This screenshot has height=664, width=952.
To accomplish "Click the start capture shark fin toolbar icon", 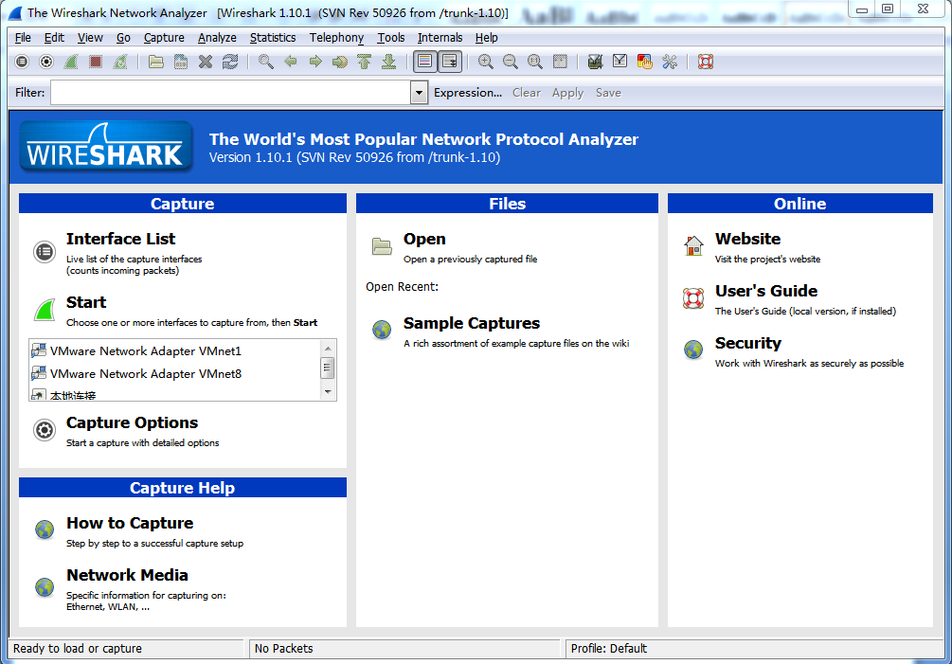I will tap(71, 62).
